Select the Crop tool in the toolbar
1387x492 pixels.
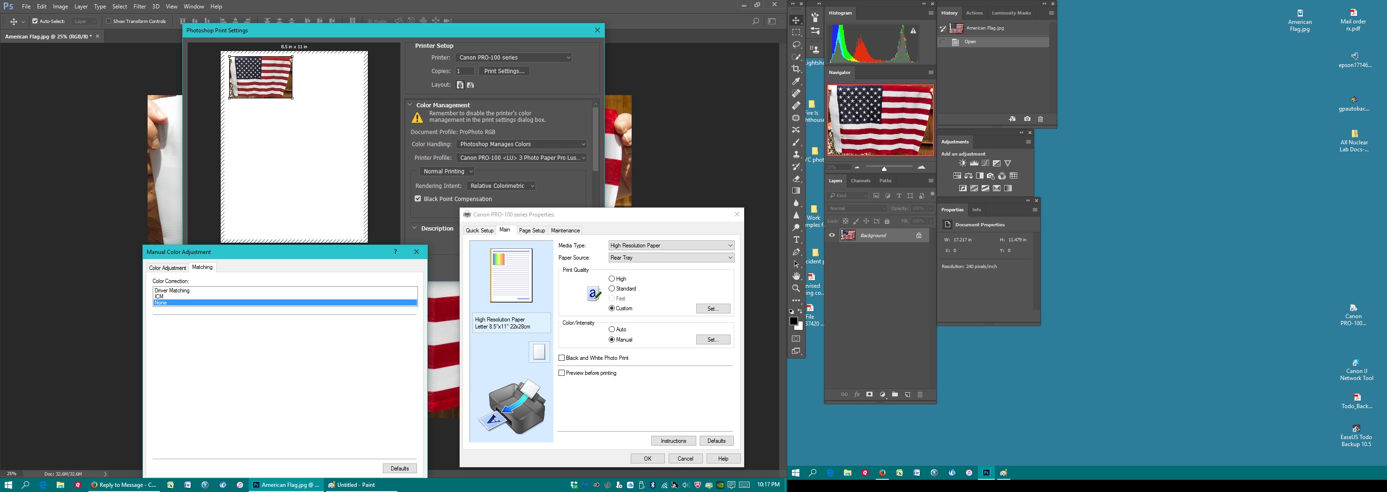pyautogui.click(x=796, y=69)
